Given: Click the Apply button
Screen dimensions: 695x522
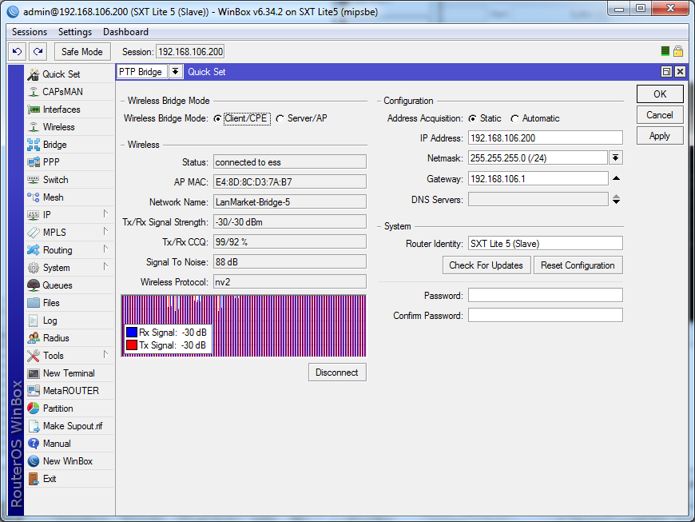Looking at the screenshot, I should [x=660, y=136].
